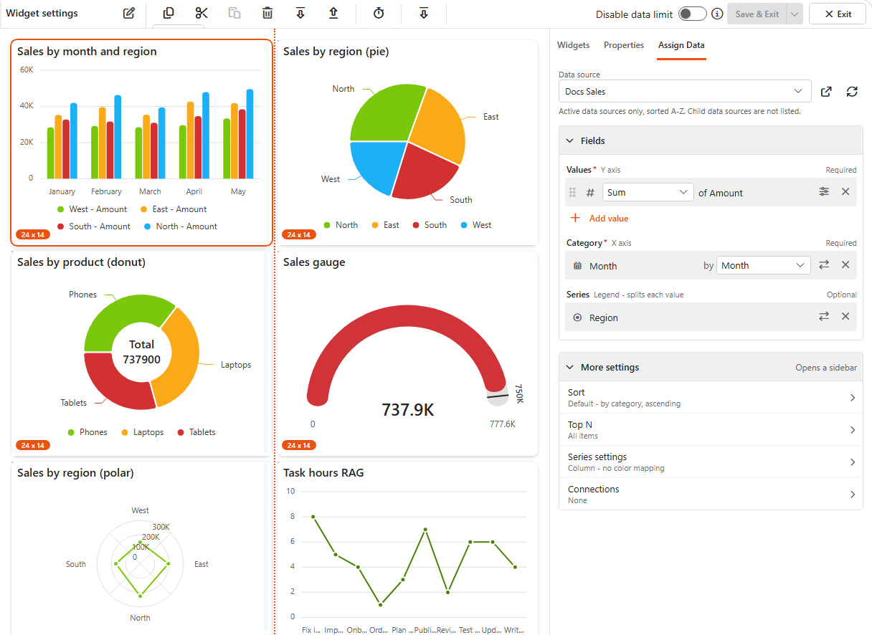This screenshot has height=635, width=872.
Task: Click the info icon beside data limit toggle
Action: click(717, 14)
